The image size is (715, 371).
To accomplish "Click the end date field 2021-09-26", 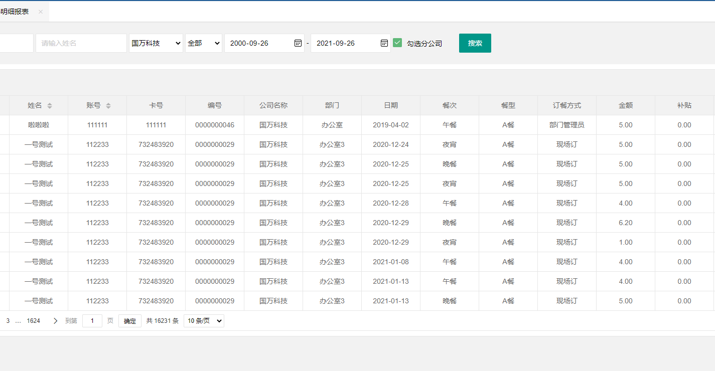I will (345, 43).
